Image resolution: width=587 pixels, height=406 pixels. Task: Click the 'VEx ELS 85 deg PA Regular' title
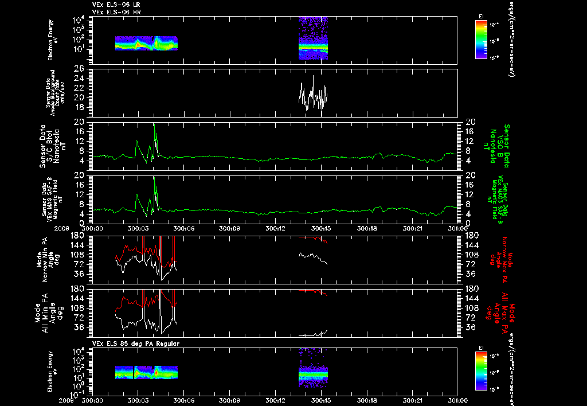click(136, 343)
